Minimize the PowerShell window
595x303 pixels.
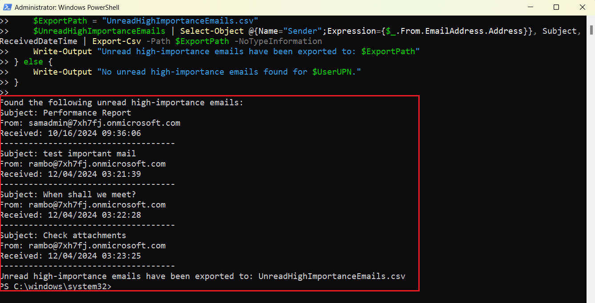tap(530, 7)
